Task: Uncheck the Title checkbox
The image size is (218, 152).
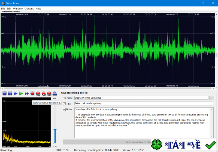Action: click(x=64, y=104)
